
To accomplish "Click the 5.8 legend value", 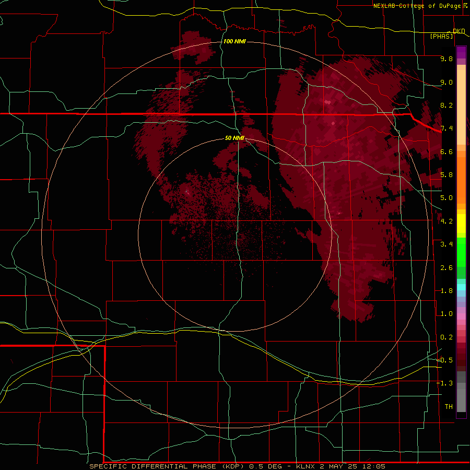I will [446, 175].
